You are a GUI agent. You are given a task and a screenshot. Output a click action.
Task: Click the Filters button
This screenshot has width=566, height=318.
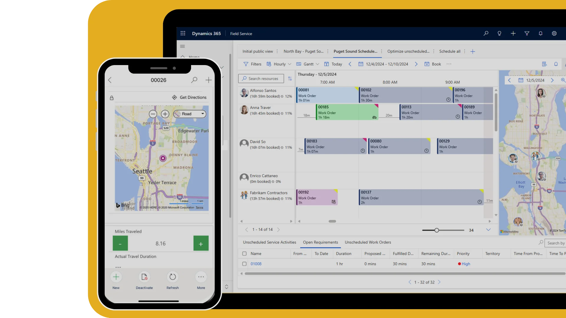(x=252, y=64)
